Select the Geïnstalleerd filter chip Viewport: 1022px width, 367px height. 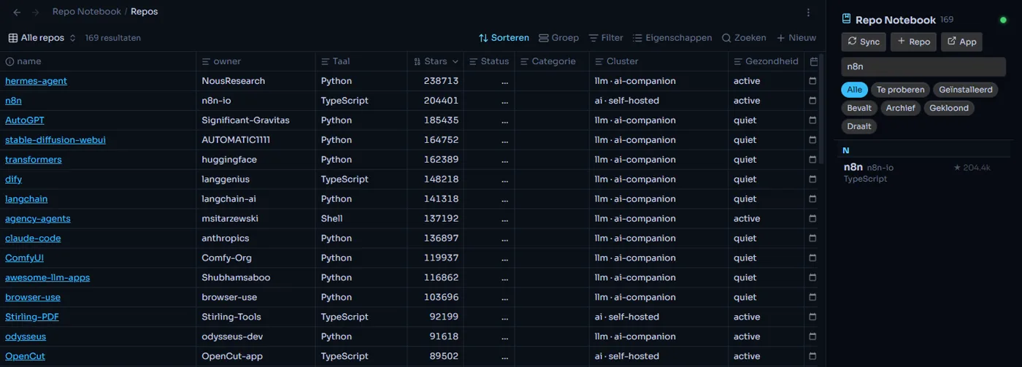pos(965,90)
